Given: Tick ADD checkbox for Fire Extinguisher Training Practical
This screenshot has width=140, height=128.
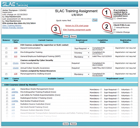Looking at the screenshot, I should [x=7, y=92].
